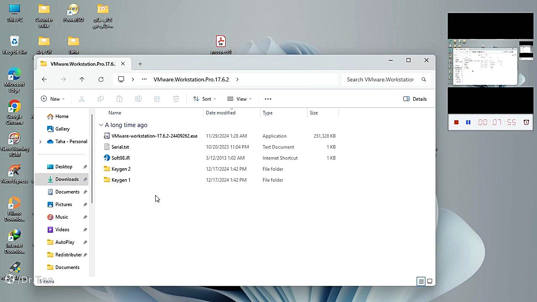Select the prospect1 PDF on desktop
Screen dimensions: 537x302
click(x=221, y=45)
